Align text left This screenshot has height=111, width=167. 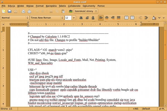tap(101, 18)
